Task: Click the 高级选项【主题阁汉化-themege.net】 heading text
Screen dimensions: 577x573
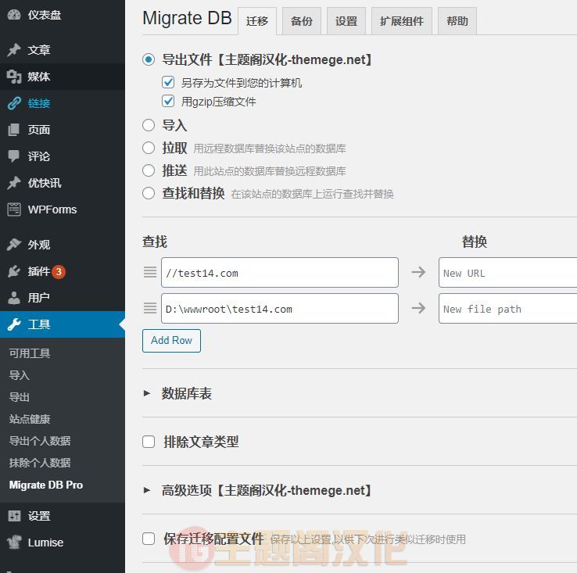Action: pyautogui.click(x=267, y=490)
